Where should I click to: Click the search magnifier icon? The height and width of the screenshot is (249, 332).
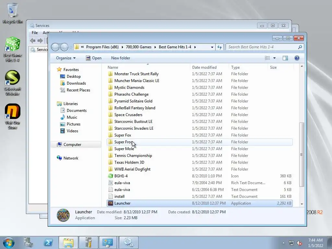300,47
